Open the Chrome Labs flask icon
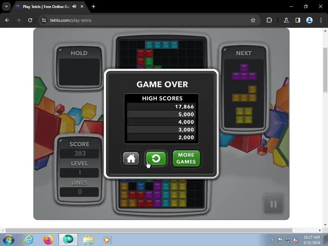The height and width of the screenshot is (246, 328). coord(286,20)
